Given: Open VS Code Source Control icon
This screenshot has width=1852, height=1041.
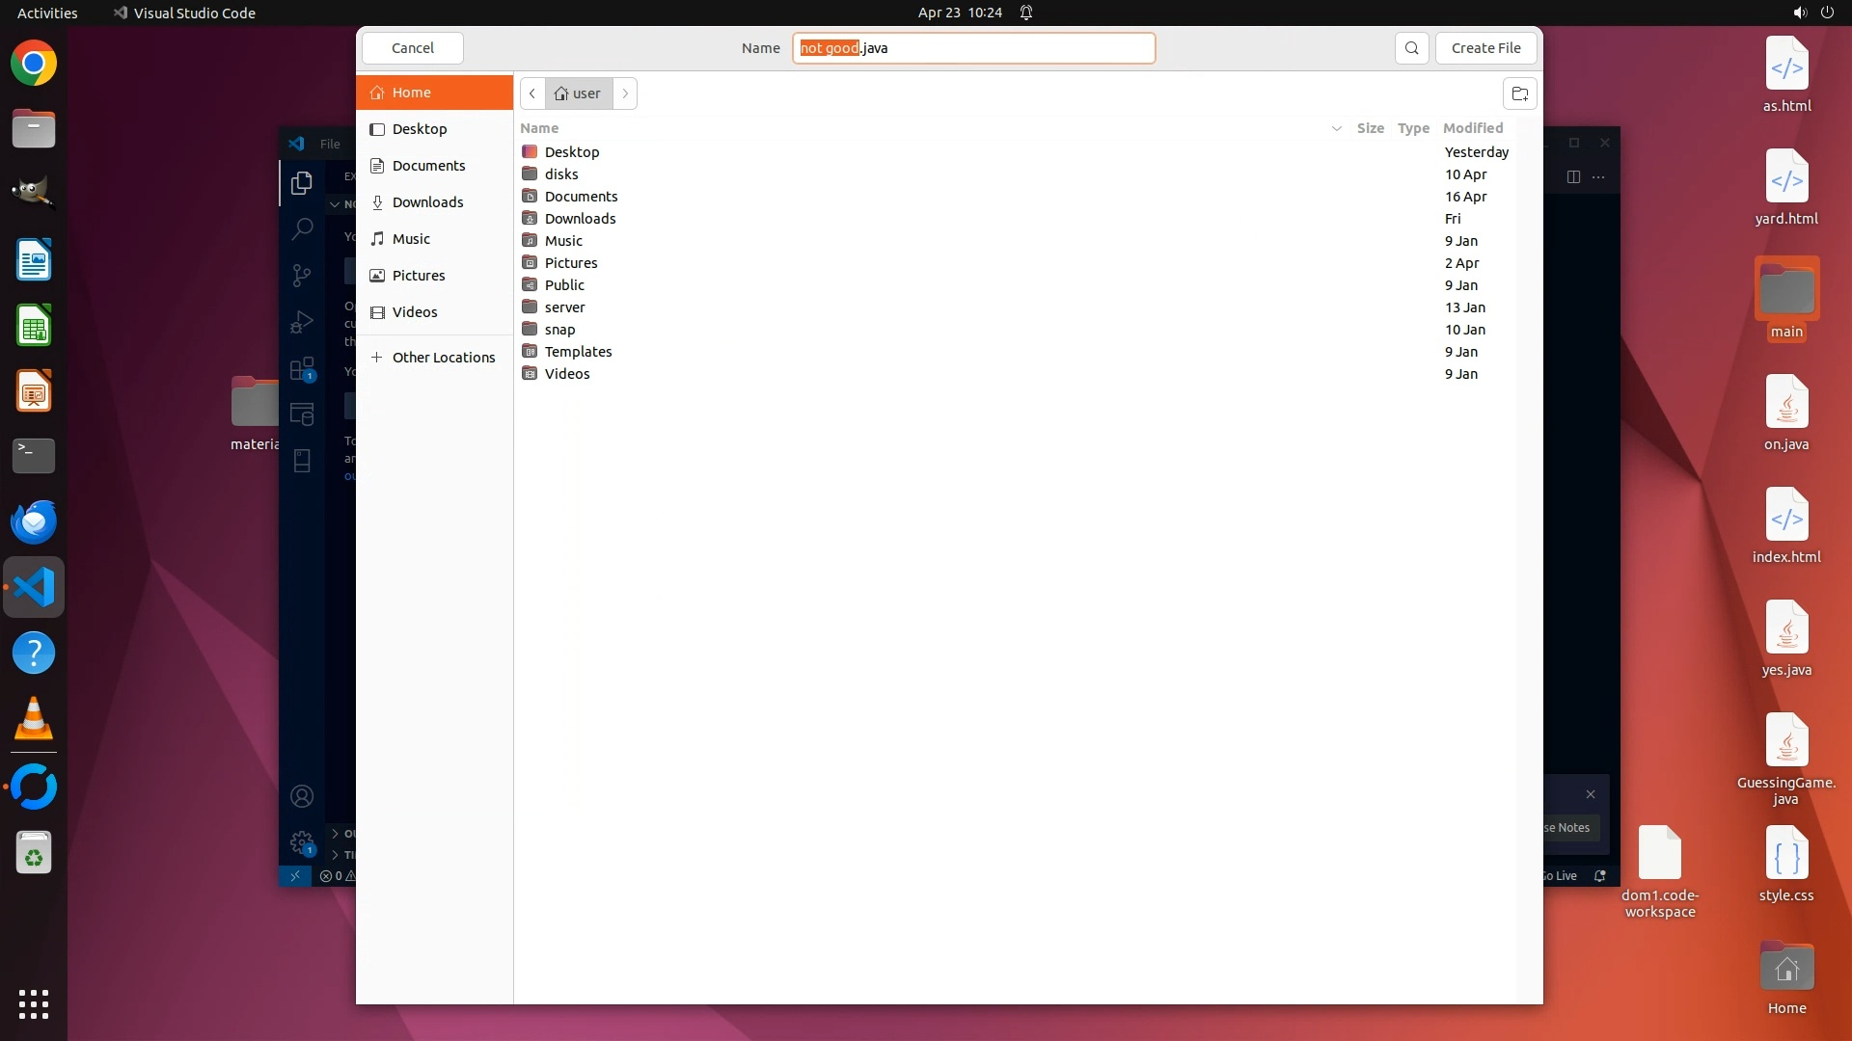Looking at the screenshot, I should [302, 276].
